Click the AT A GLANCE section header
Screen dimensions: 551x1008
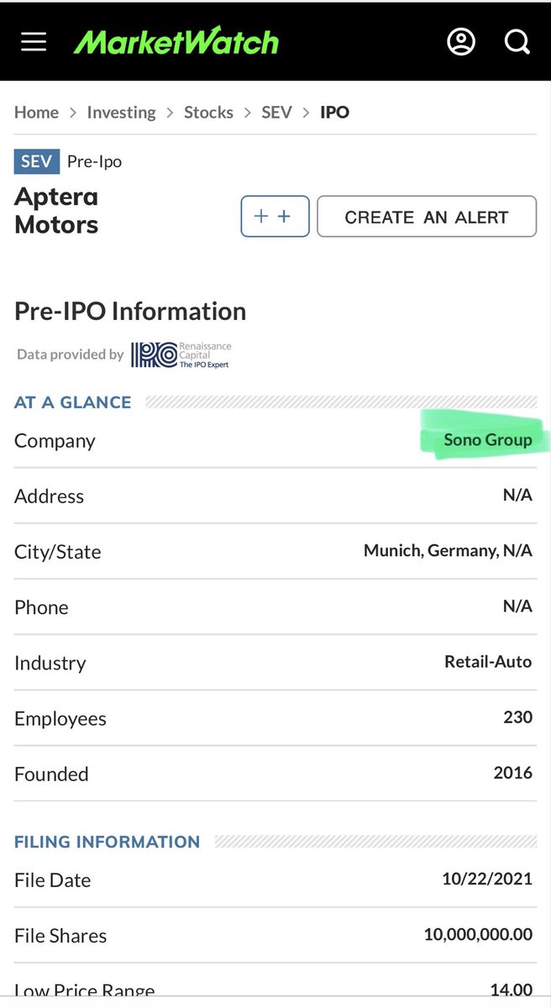pyautogui.click(x=73, y=402)
